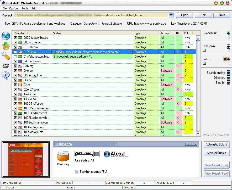Click the 01Dir.Info website thumbnail preview
This screenshot has width=232, height=190.
tap(25, 159)
